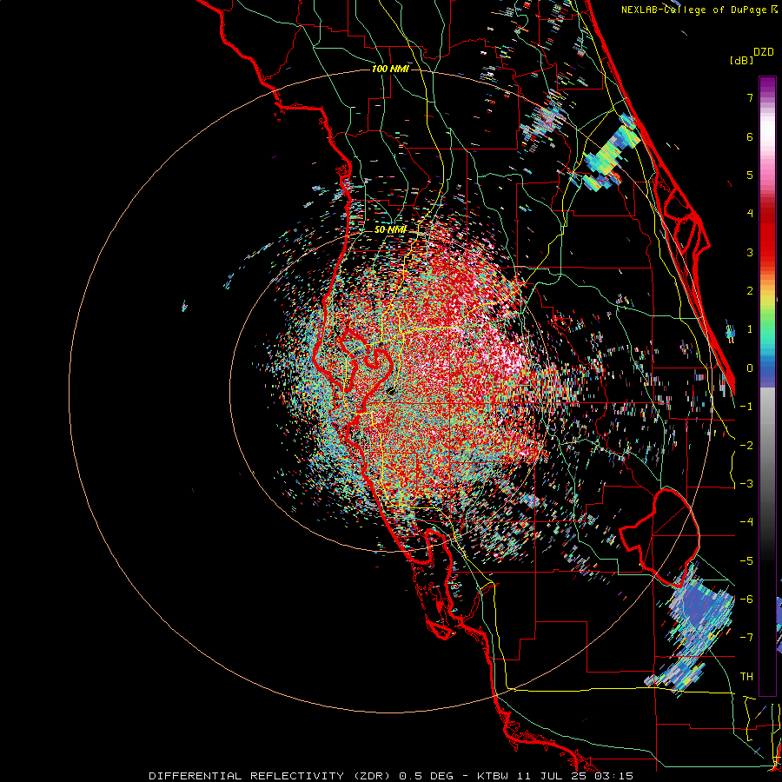The image size is (782, 782).
Task: Click the 100 NMI range ring label
Action: point(390,69)
